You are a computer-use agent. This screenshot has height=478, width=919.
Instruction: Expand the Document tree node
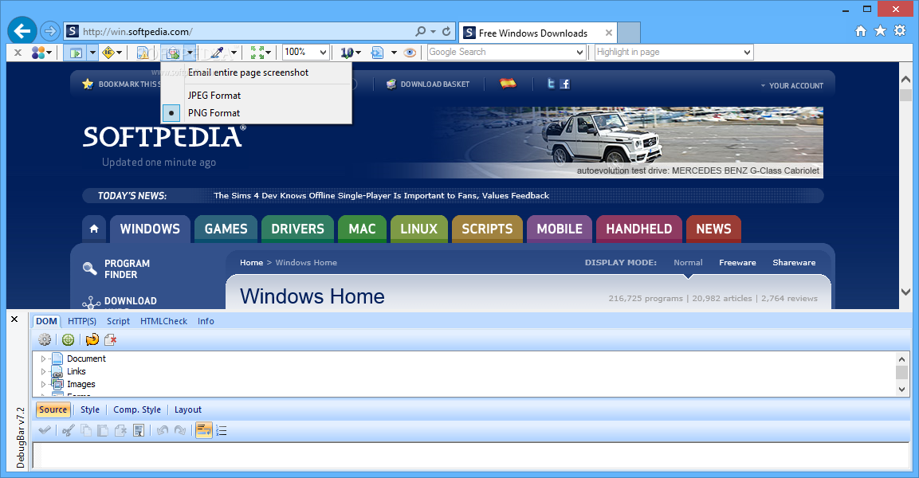click(43, 358)
